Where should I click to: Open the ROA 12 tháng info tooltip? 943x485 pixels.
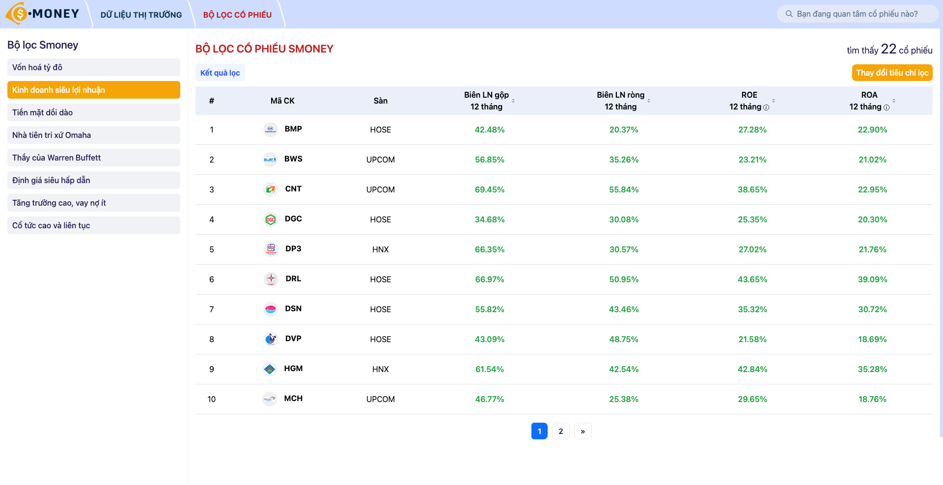tap(887, 107)
